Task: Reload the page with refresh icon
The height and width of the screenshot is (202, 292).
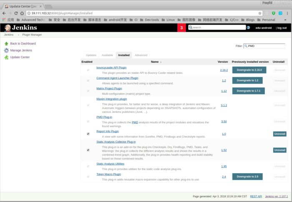Action: pos(16,13)
